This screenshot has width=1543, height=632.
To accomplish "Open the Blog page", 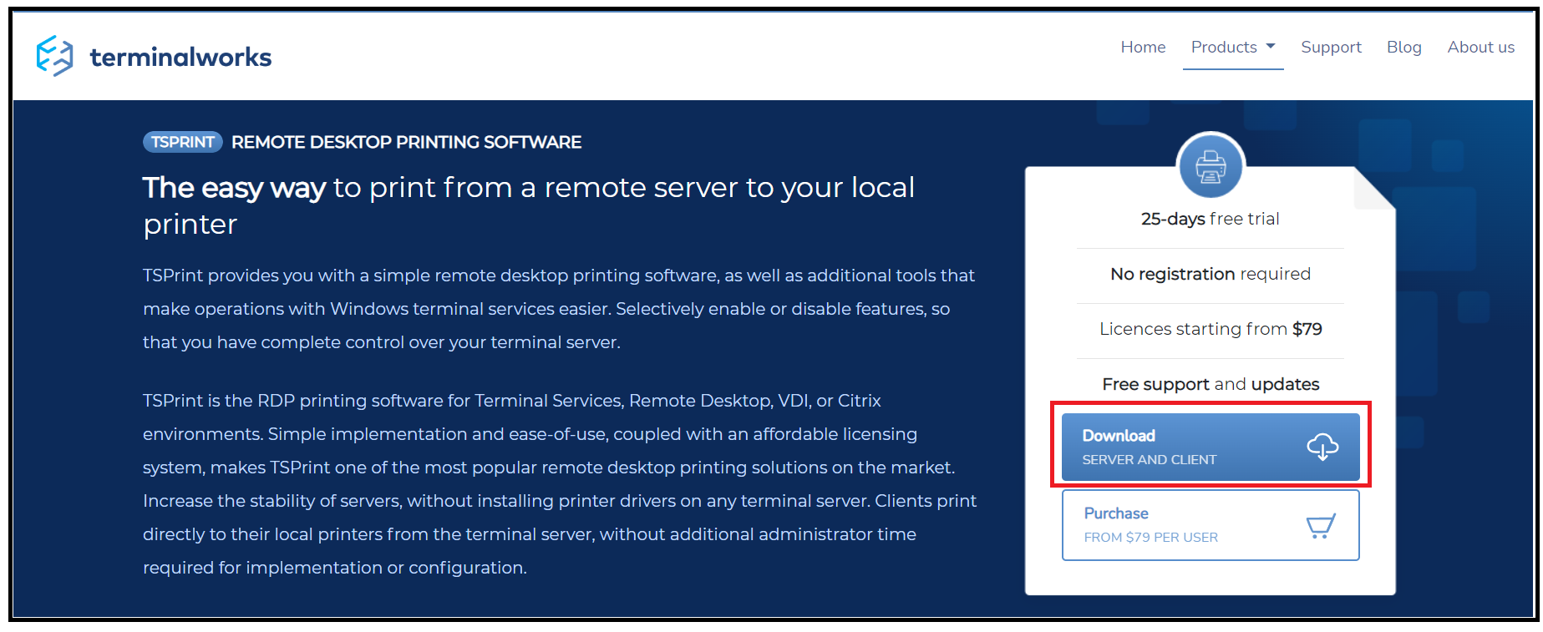I will click(1403, 48).
